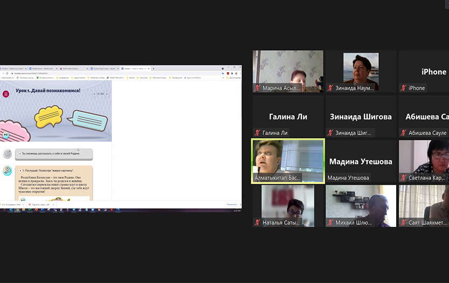This screenshot has height=283, width=449.
Task: Open a new browser tab with plus
Action: pos(154,69)
